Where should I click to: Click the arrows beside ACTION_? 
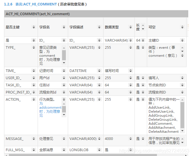(34, 100)
